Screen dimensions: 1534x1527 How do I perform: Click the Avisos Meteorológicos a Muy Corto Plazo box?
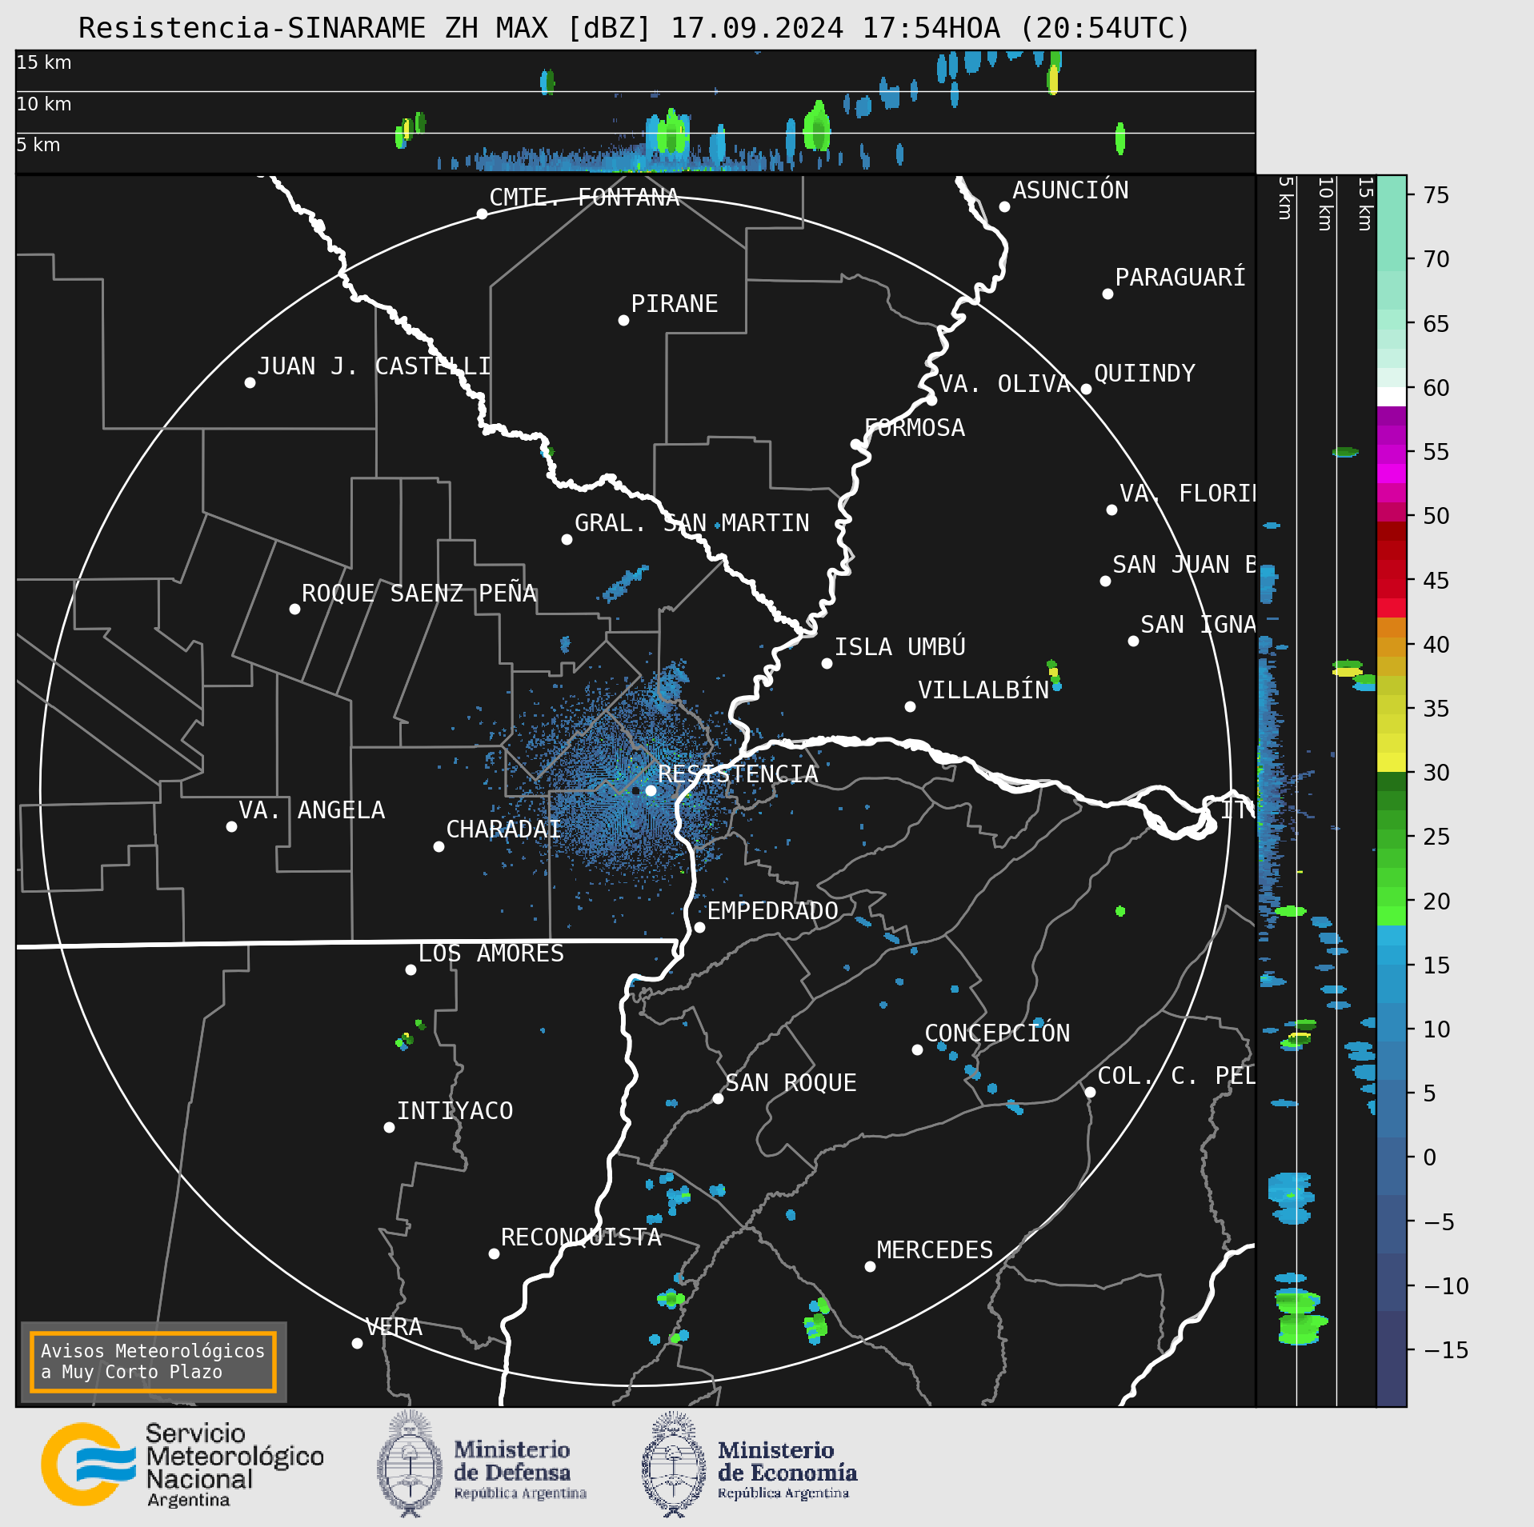coord(153,1361)
